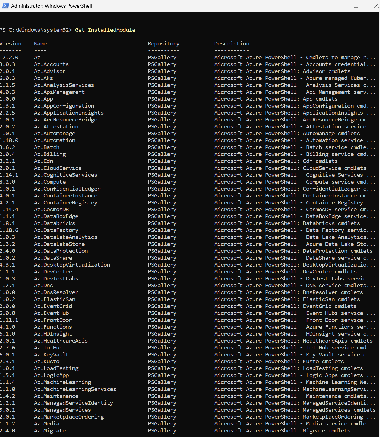This screenshot has height=437, width=380.
Task: Select the "Description" column header
Action: (x=232, y=44)
